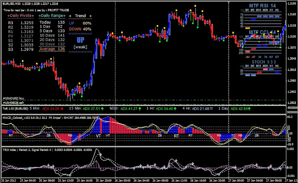Screen dimensions: 298x183
Task: Select the S2 pivot value 1.3035
Action: pyautogui.click(x=27, y=45)
